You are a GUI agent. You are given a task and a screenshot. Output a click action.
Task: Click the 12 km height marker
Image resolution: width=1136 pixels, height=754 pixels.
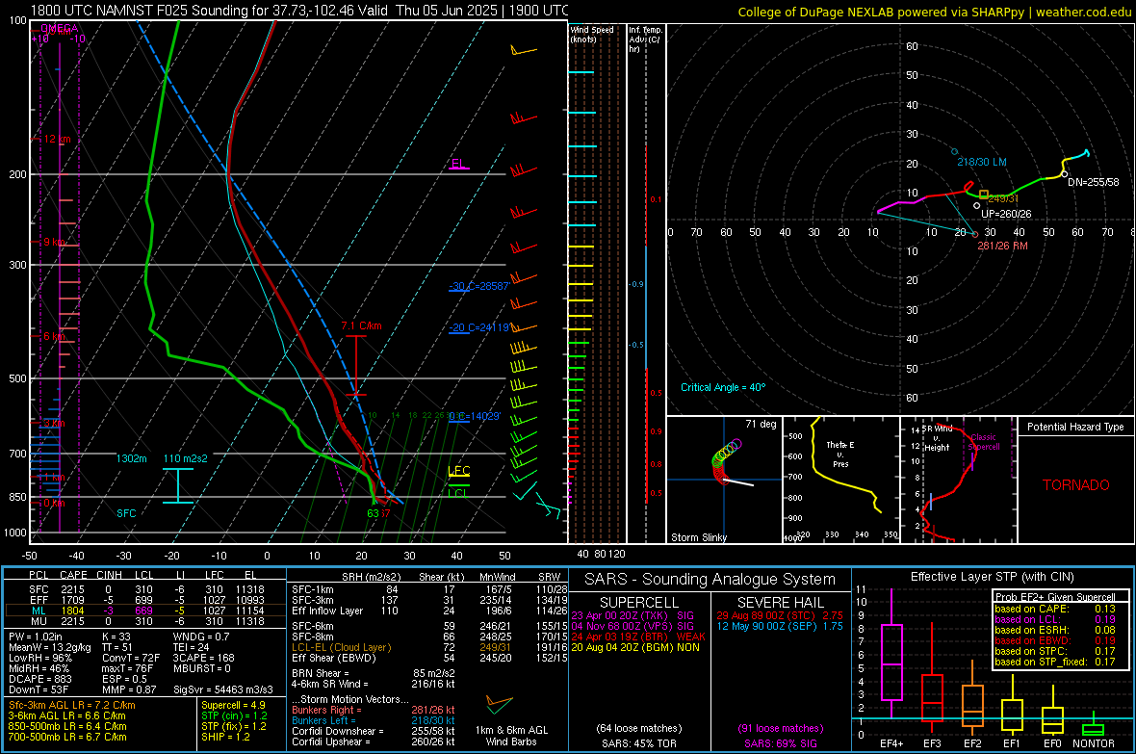click(x=57, y=139)
